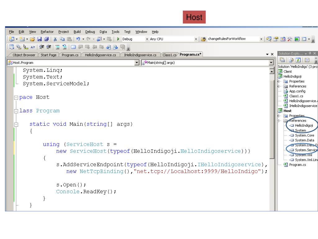Select App.config in Solution Explorer
Viewport: 318px width, 239px height.
(x=297, y=91)
